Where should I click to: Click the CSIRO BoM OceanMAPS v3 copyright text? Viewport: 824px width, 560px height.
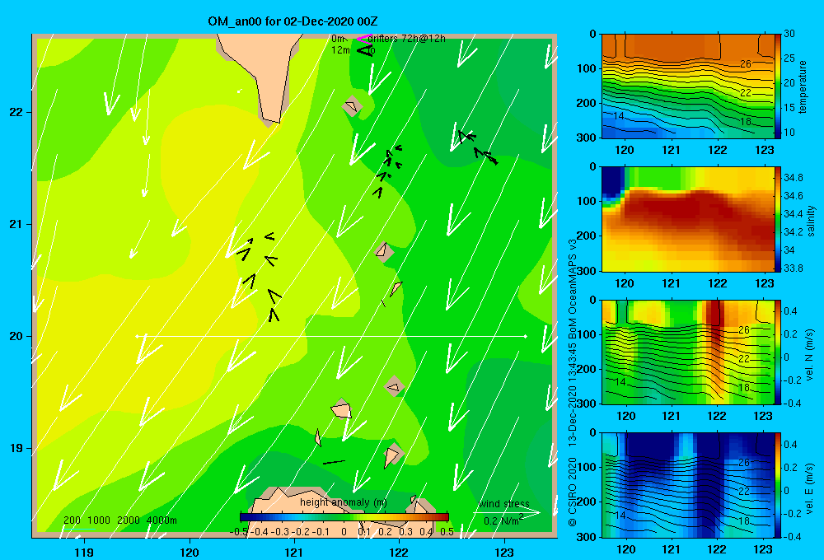pos(573,382)
